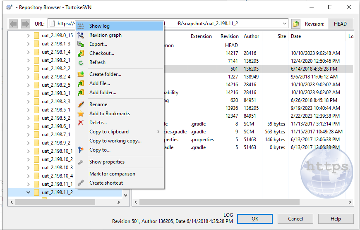Click the folder icon of uat_2.198.0_15

point(36,36)
